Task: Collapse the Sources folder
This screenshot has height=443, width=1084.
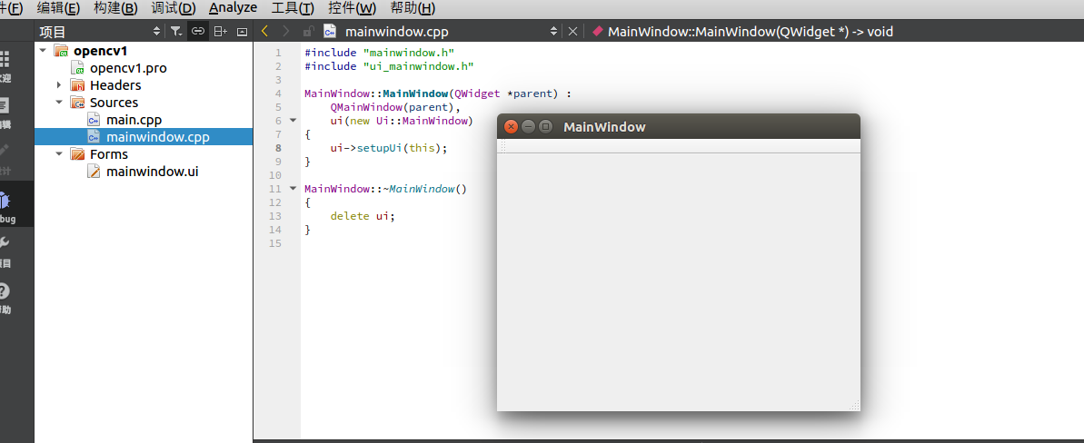Action: coord(59,103)
